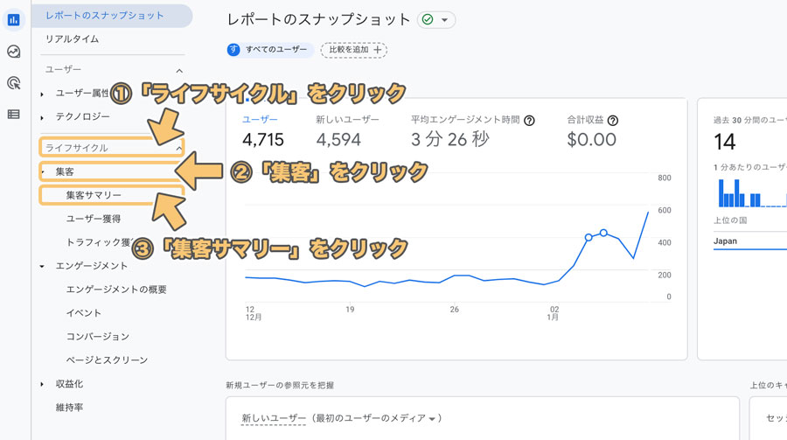Open the 新しいユーザー dimension dropdown
The height and width of the screenshot is (440, 787).
338,419
